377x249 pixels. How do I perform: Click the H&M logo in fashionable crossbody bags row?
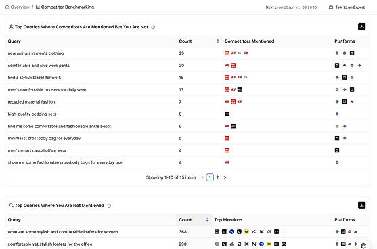(x=227, y=162)
